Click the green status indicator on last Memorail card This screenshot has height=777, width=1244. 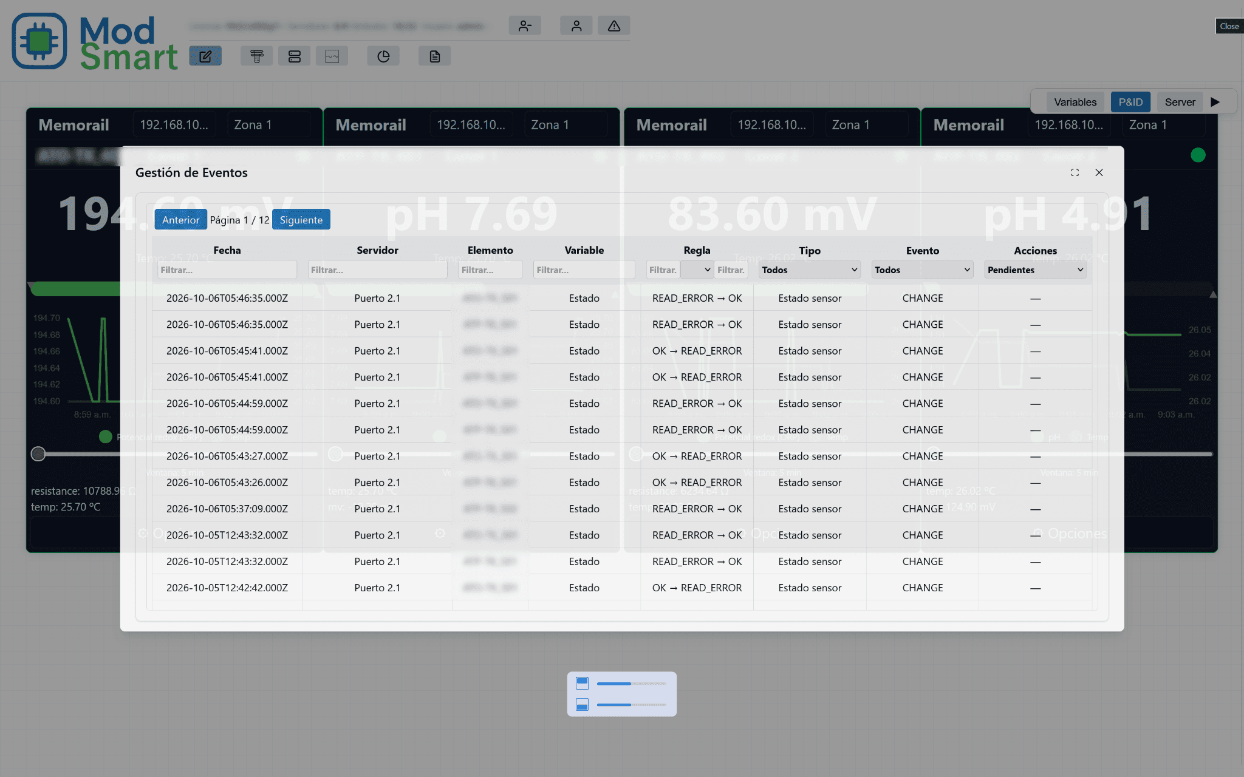coord(1198,155)
